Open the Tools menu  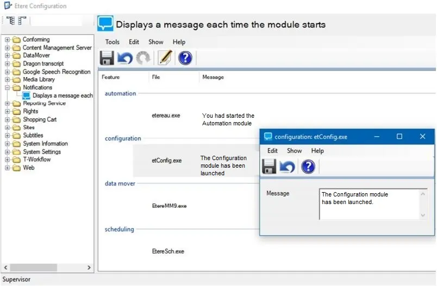coord(113,42)
